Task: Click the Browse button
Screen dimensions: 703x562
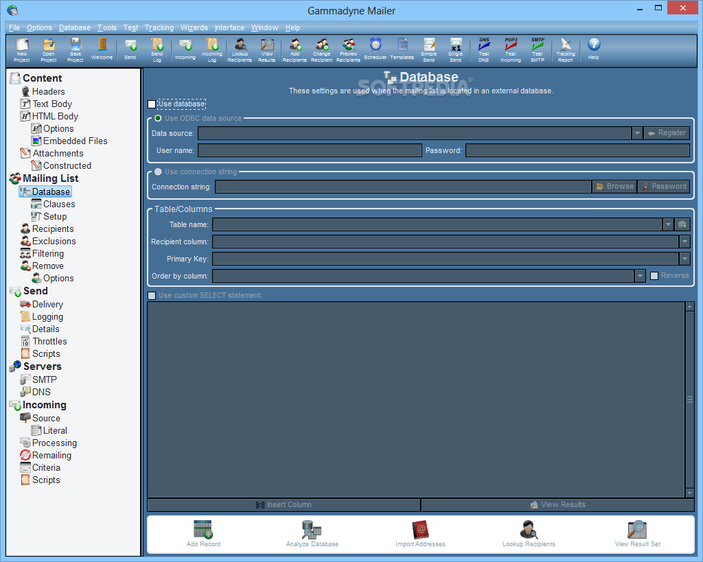Action: click(614, 187)
